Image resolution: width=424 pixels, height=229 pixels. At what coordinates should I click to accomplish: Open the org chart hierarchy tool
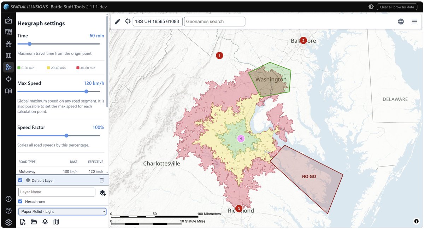tap(8, 44)
